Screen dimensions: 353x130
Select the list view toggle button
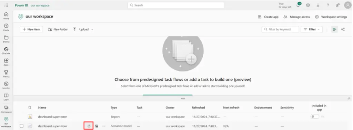334,29
